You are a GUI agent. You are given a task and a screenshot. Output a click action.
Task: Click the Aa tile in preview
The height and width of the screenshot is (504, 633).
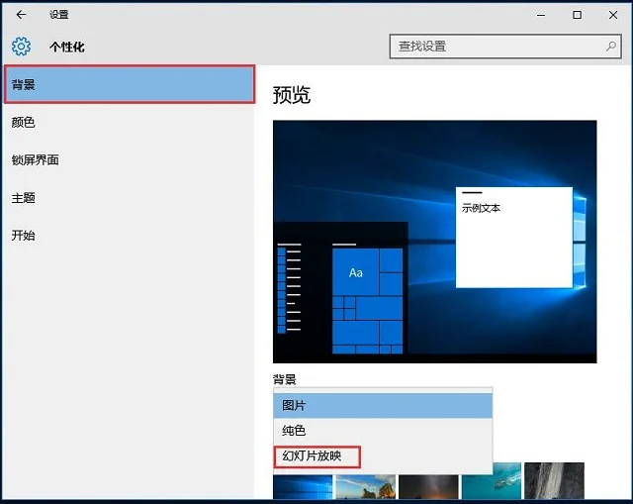[355, 272]
